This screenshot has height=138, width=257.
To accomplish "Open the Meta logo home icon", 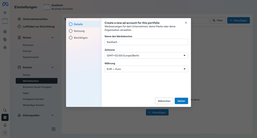I will (5, 4).
